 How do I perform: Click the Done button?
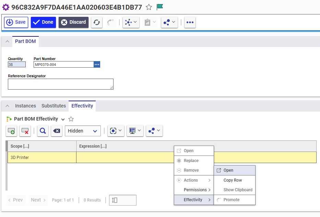[x=43, y=22]
